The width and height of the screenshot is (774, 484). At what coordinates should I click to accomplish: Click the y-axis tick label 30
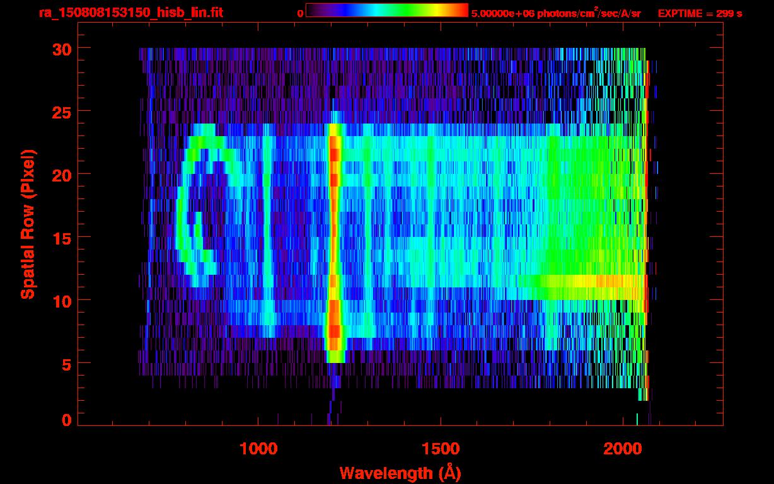[x=61, y=49]
